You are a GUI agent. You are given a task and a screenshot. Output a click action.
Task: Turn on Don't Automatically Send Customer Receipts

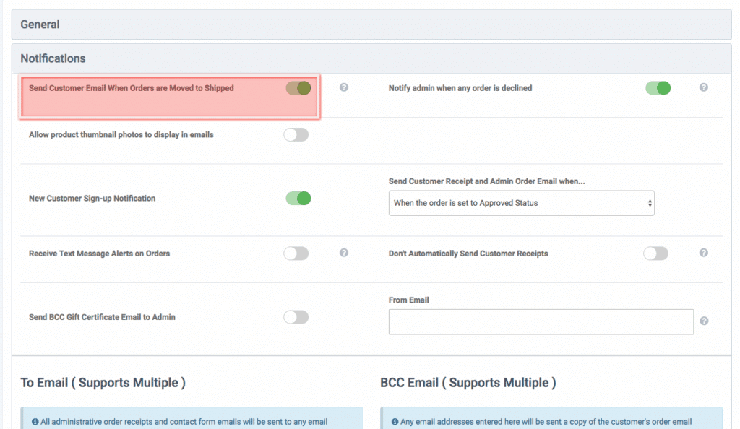(x=655, y=253)
